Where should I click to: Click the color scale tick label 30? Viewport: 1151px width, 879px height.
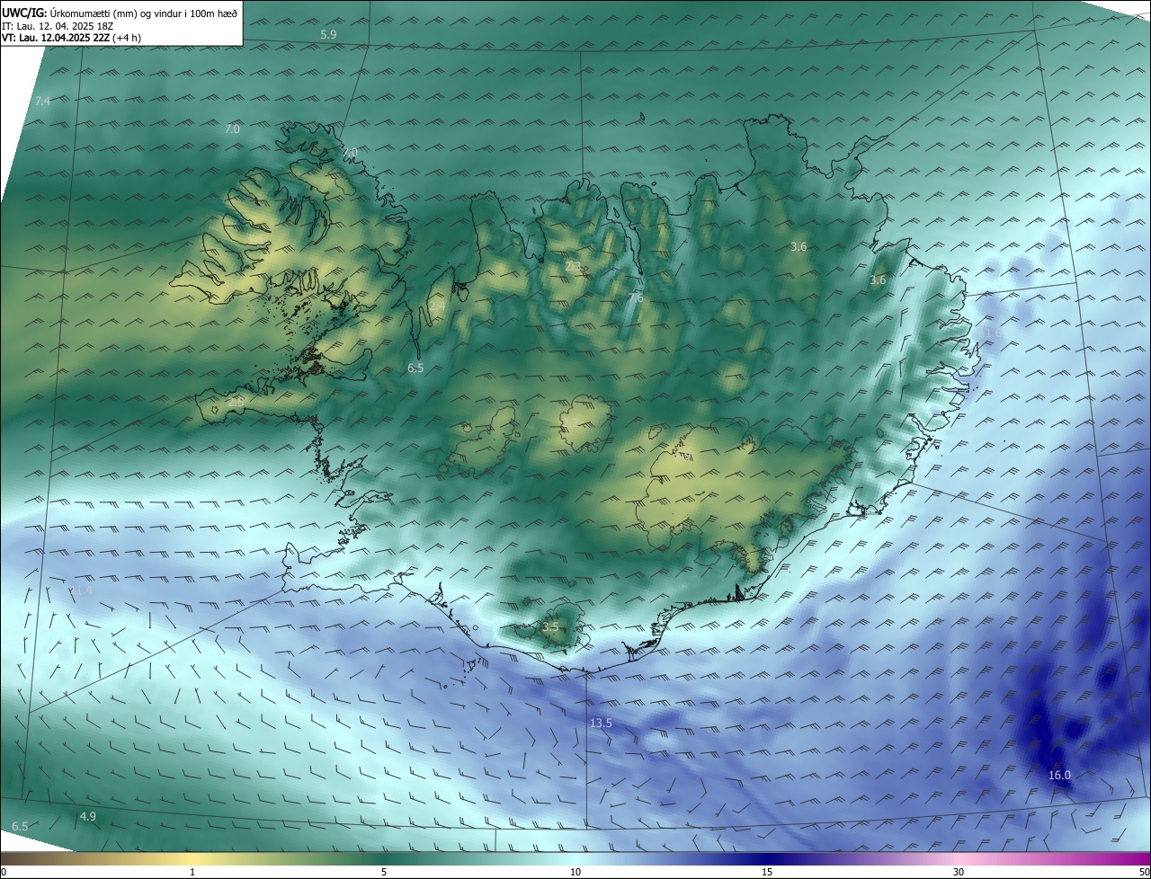pyautogui.click(x=959, y=872)
